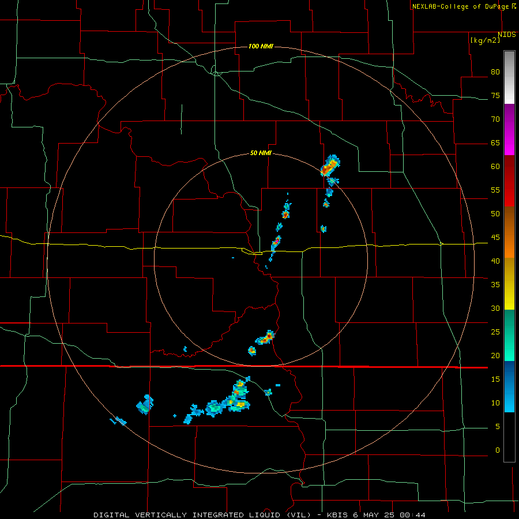Select the 0 value on VIL scale

coord(498,450)
